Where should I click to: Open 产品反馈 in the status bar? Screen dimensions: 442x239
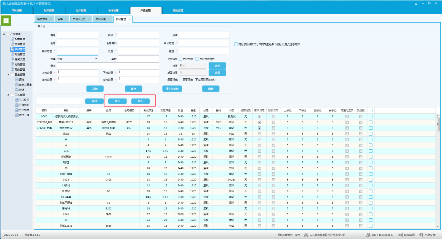(427, 235)
